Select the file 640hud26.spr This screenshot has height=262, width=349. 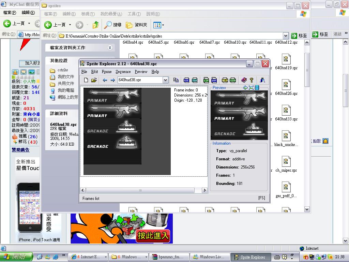pyautogui.click(x=286, y=88)
